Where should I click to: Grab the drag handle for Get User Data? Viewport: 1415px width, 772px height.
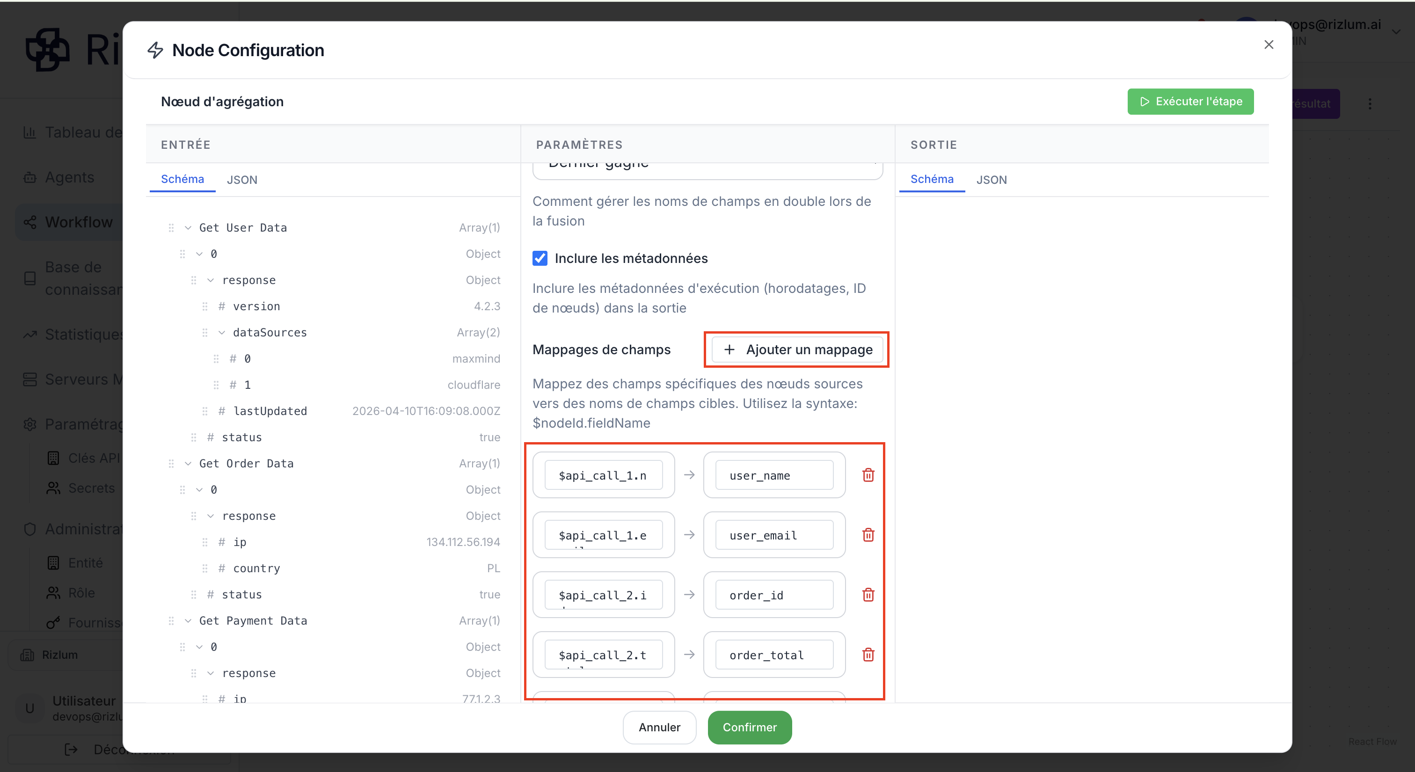[171, 227]
